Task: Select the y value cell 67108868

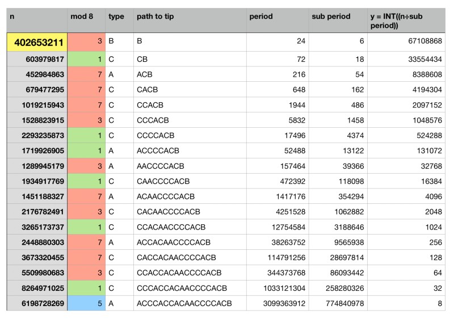Action: 406,42
